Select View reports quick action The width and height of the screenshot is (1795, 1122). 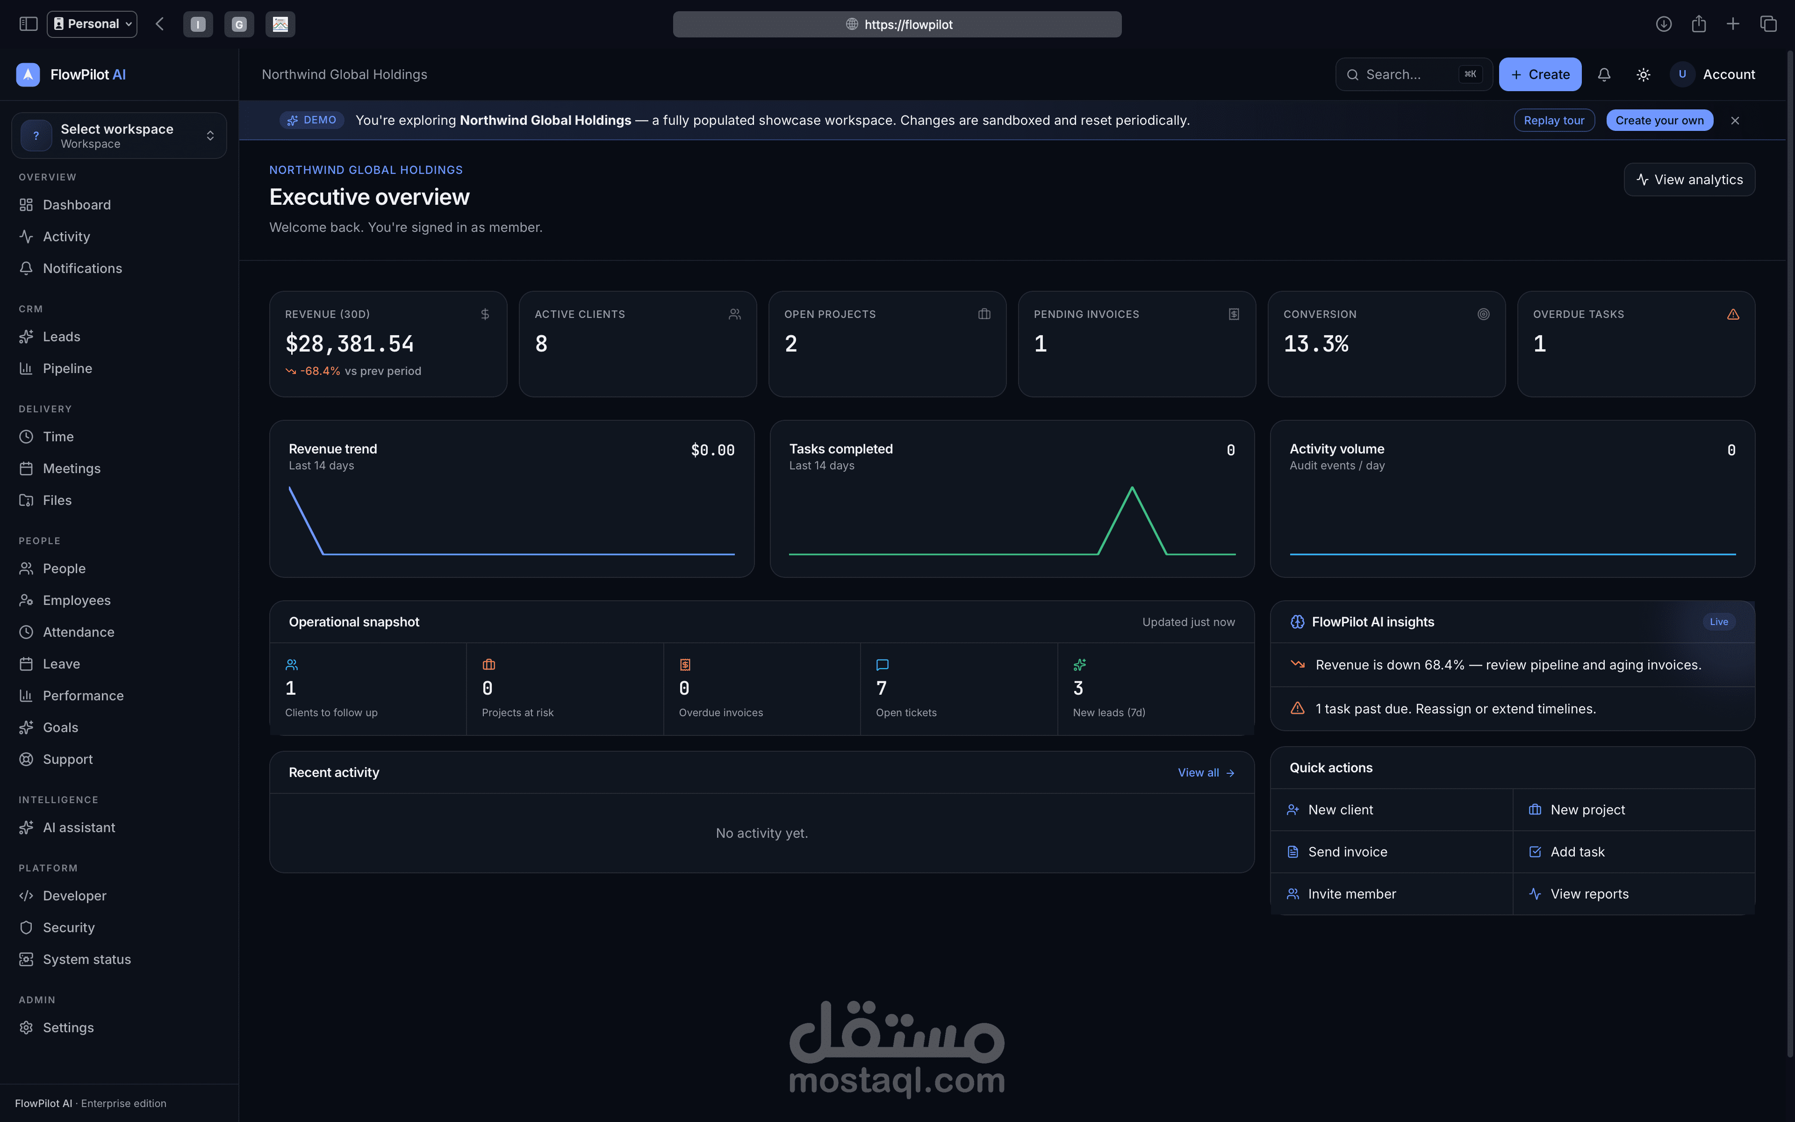[1634, 894]
